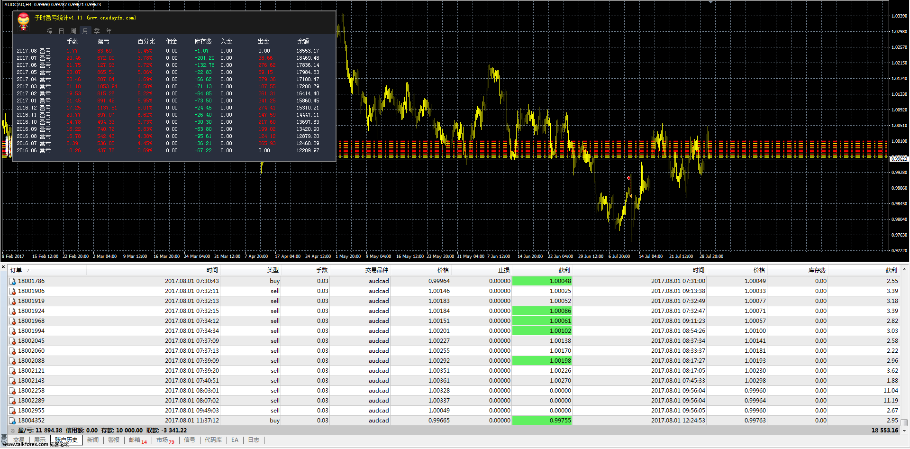Open the 信号 terminal tab
This screenshot has height=449, width=910.
190,440
